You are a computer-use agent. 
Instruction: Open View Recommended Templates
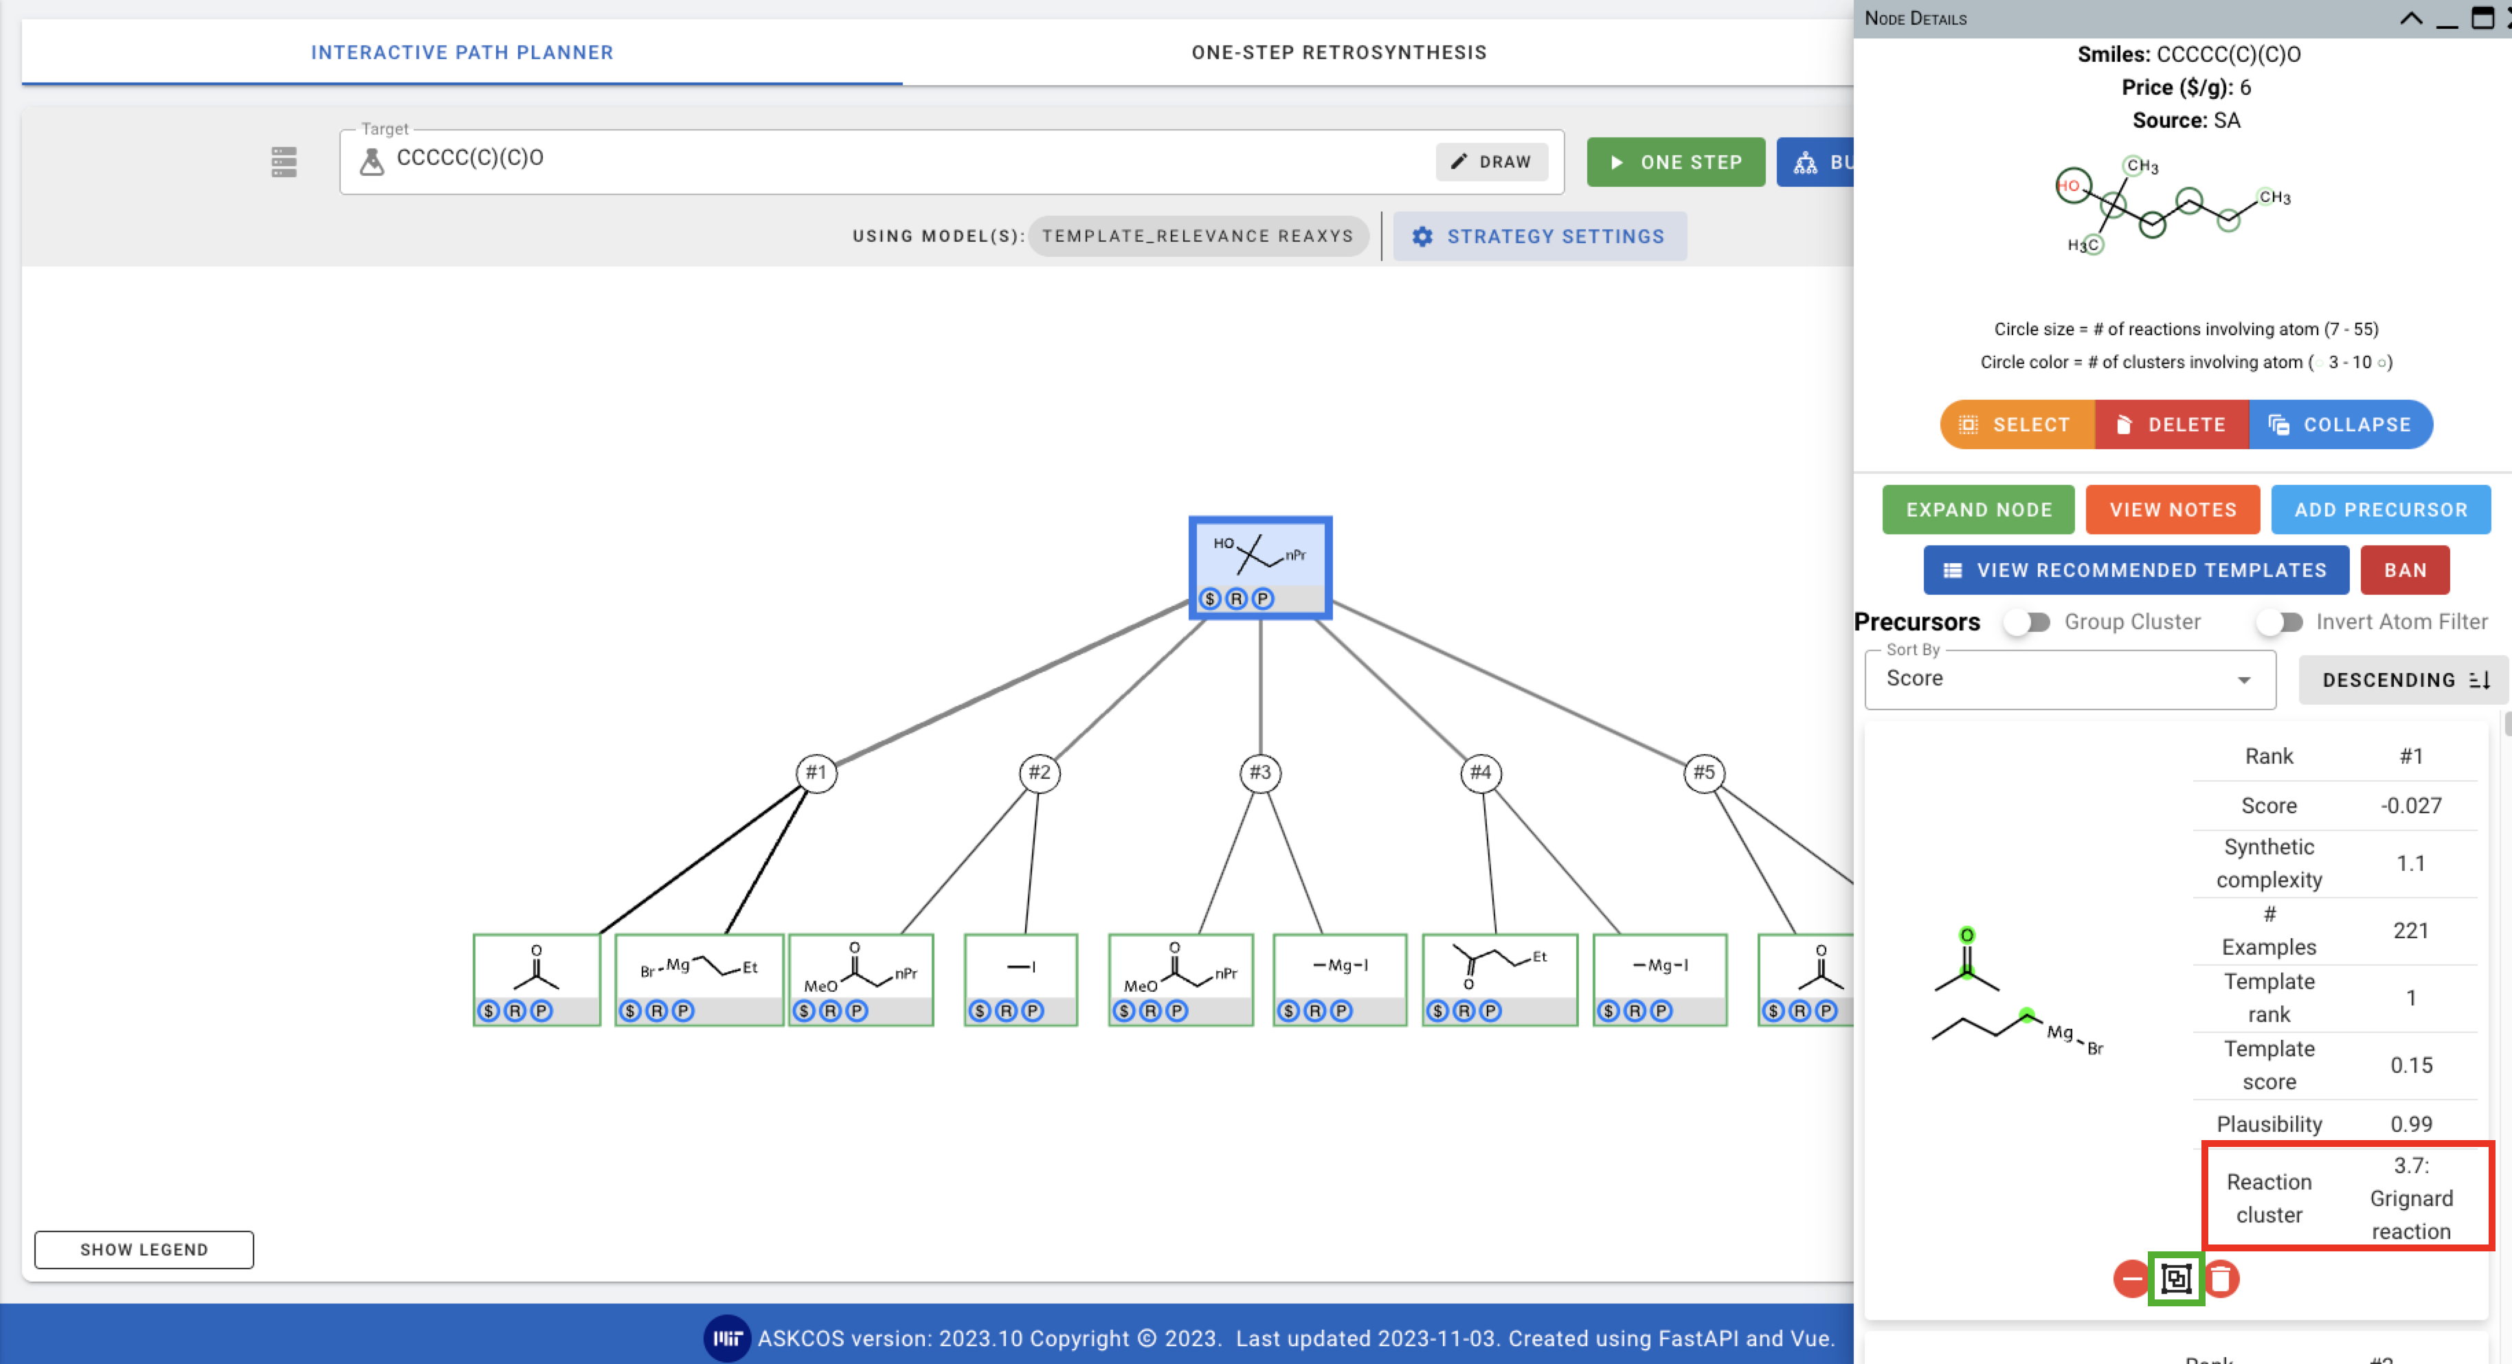click(2135, 570)
